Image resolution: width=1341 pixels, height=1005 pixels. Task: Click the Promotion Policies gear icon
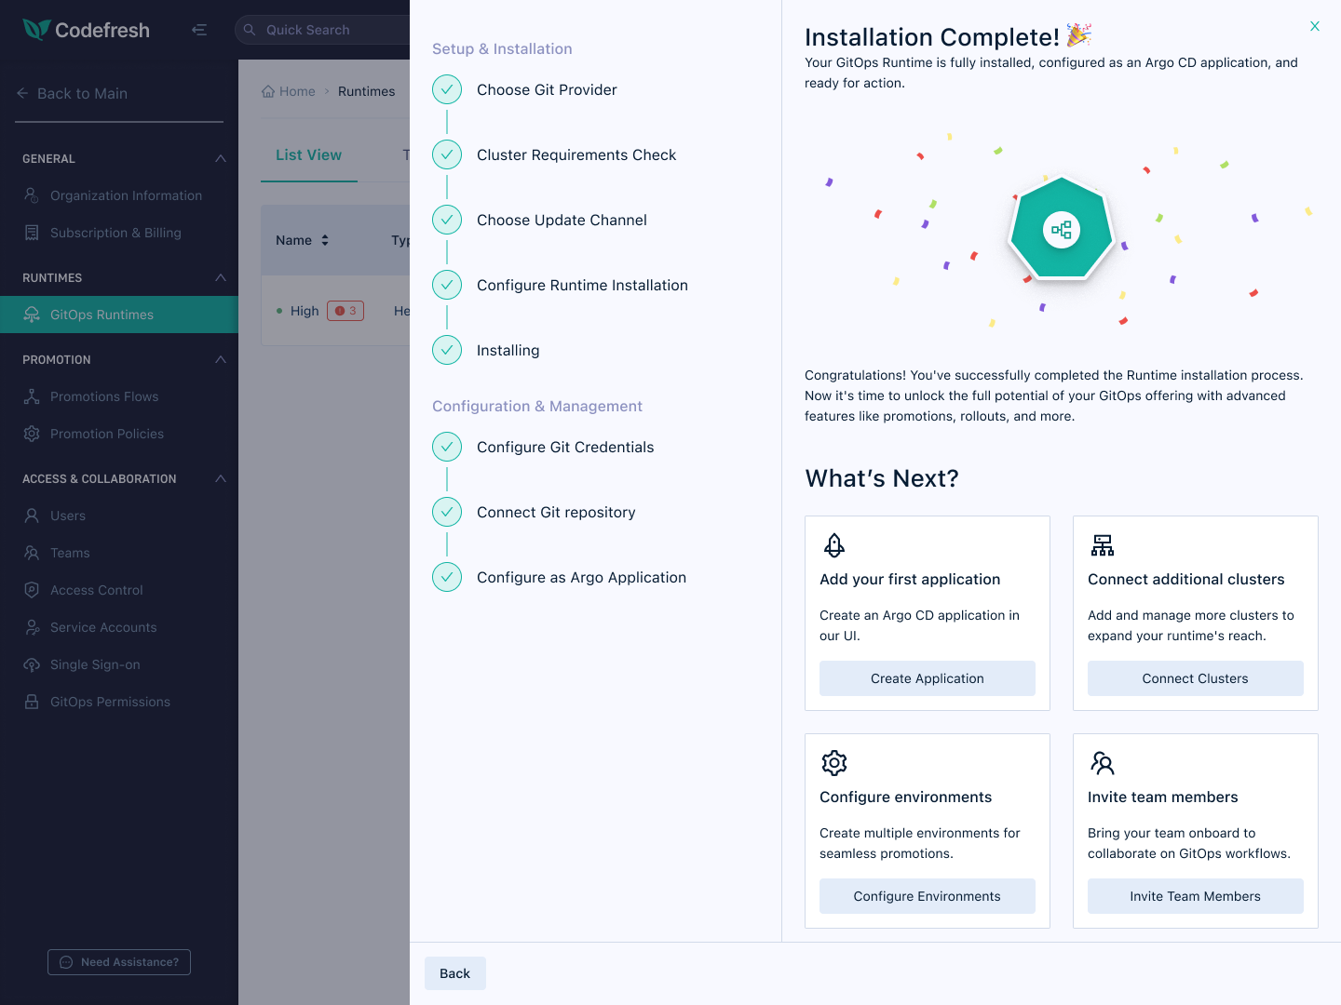[x=32, y=434]
